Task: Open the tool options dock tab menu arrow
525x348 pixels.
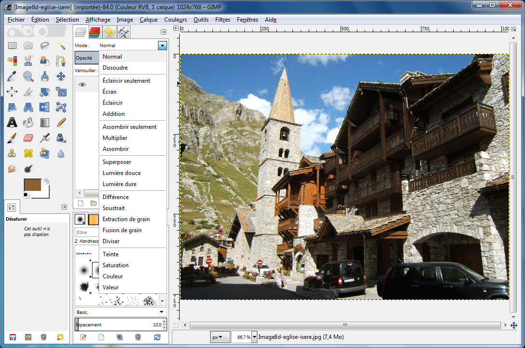Action: point(64,207)
